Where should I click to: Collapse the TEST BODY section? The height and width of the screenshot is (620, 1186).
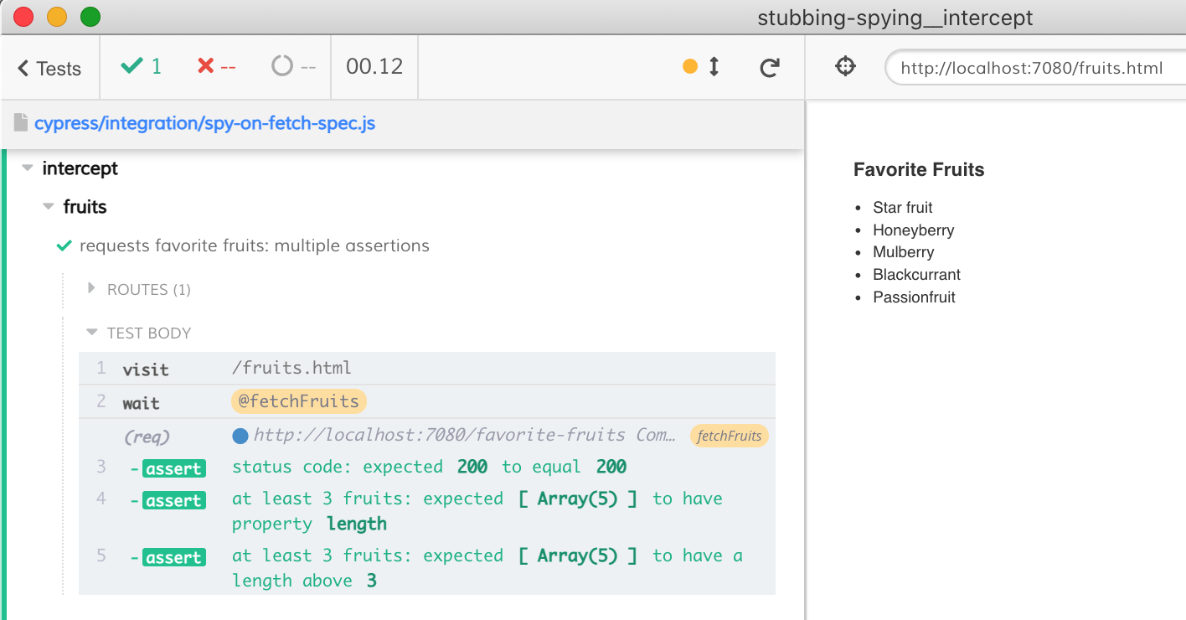pos(140,333)
